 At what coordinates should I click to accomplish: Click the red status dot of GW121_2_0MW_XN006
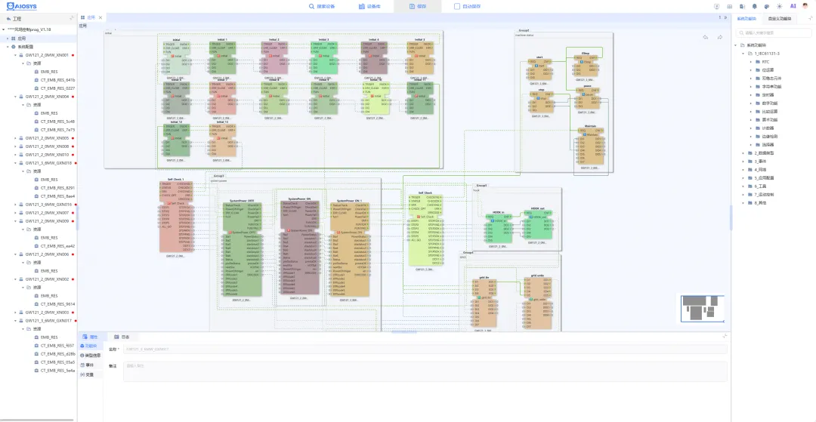point(73,254)
